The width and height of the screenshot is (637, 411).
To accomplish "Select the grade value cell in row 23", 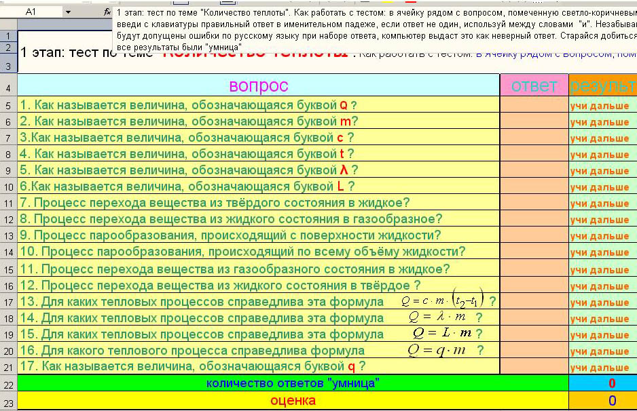I will (x=602, y=401).
